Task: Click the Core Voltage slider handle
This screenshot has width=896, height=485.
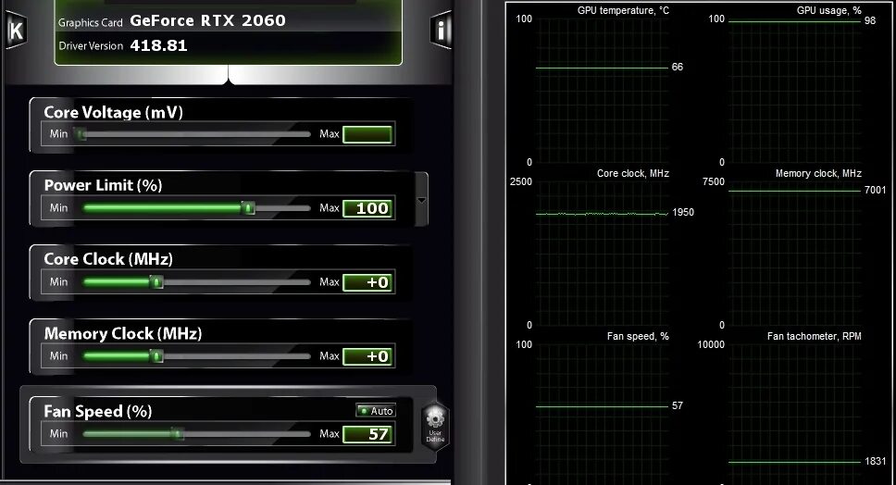Action: point(81,134)
